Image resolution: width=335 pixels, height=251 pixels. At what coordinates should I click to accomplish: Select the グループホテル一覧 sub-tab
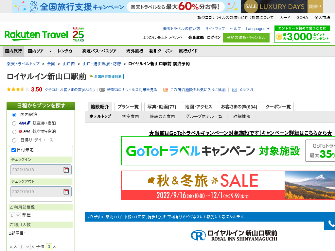pyautogui.click(x=204, y=117)
